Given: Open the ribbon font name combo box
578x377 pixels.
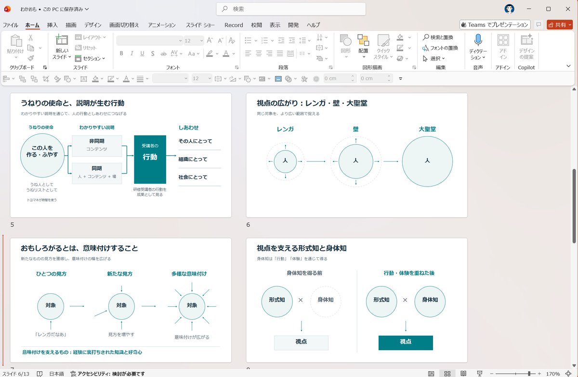Looking at the screenshot, I should click(150, 41).
